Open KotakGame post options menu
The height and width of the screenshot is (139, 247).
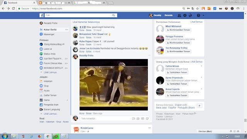[x=149, y=128]
